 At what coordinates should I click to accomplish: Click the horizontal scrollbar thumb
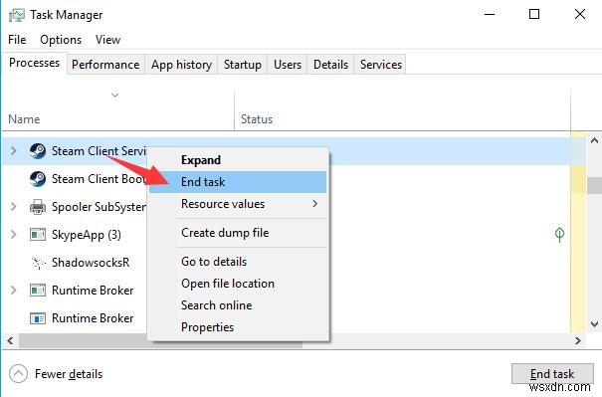click(x=160, y=341)
